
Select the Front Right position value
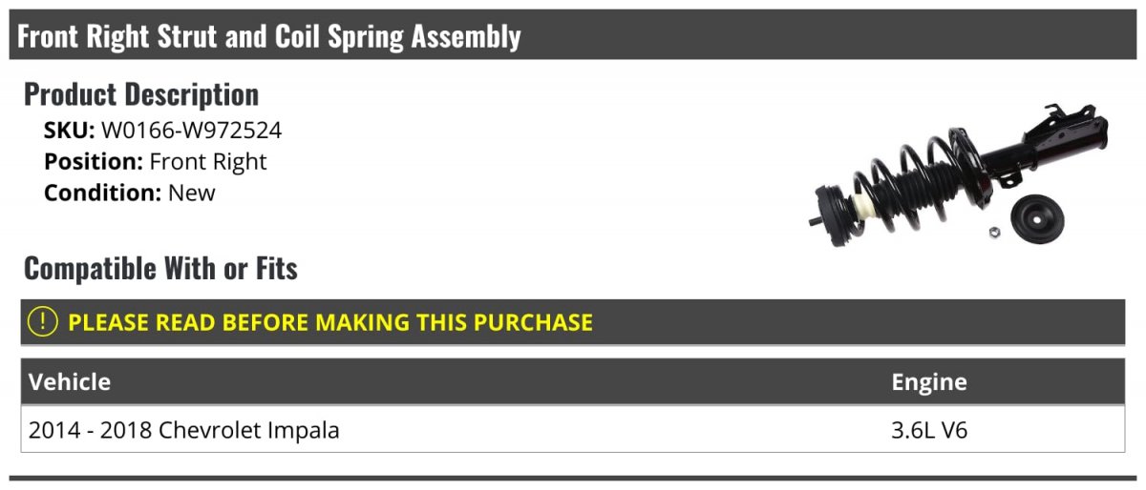(x=208, y=162)
